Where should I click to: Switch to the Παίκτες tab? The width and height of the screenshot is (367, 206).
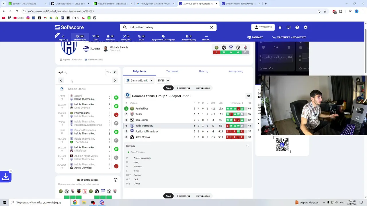click(203, 71)
